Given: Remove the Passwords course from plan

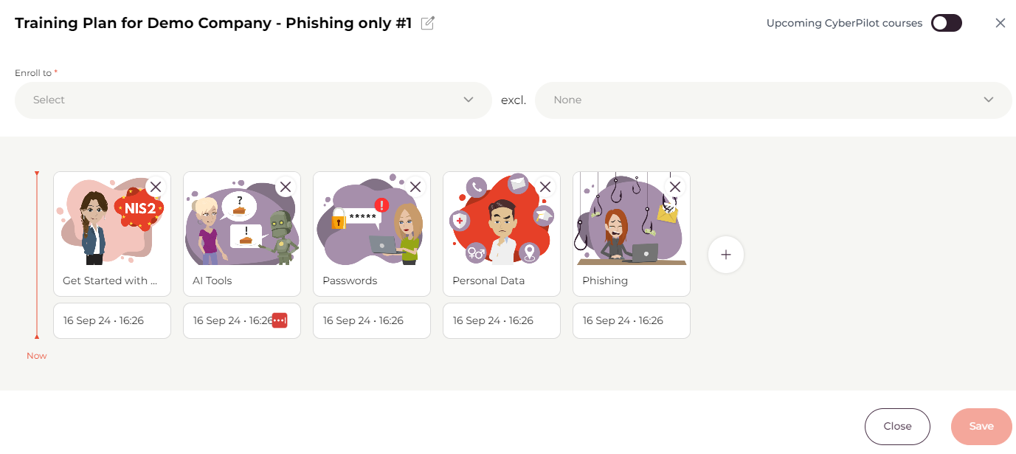Looking at the screenshot, I should coord(415,187).
